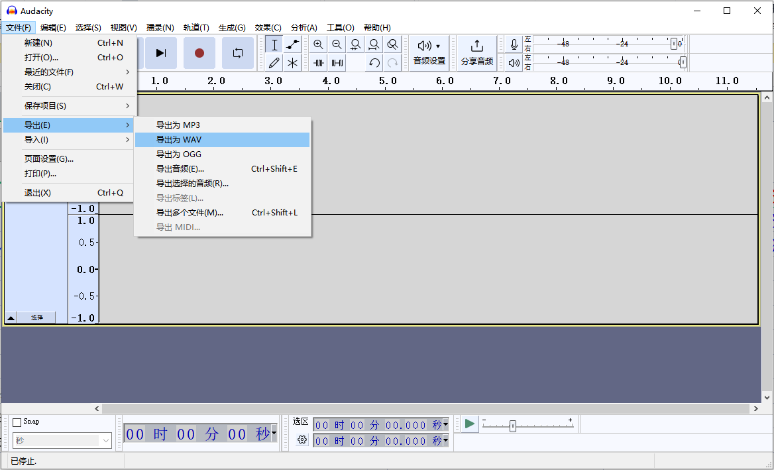Click the red Record button
This screenshot has width=774, height=470.
pos(199,53)
